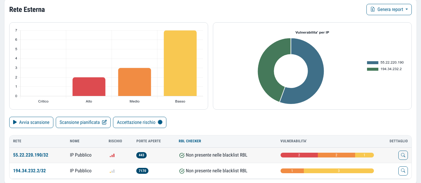View details for 55.22.220.190/32 magnifier
Image resolution: width=421 pixels, height=183 pixels.
(x=403, y=155)
